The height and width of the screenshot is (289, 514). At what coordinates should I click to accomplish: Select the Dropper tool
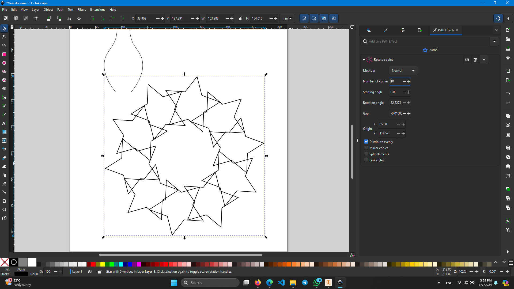4,149
